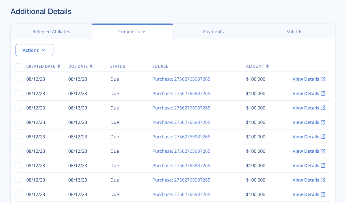Open Purchase 27562765987265 link in ninth row
346x203 pixels.
point(181,195)
